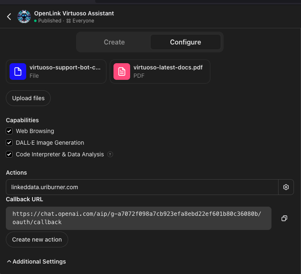Image resolution: width=301 pixels, height=274 pixels.
Task: Open settings gear for linkeddata.uriburner.com action
Action: (286, 187)
